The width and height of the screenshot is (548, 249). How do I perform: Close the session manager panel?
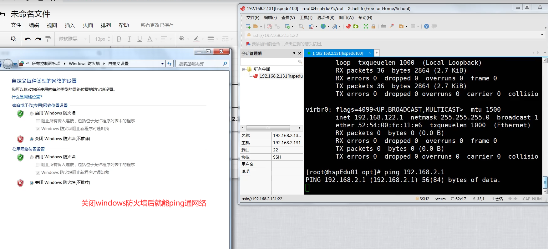[300, 53]
